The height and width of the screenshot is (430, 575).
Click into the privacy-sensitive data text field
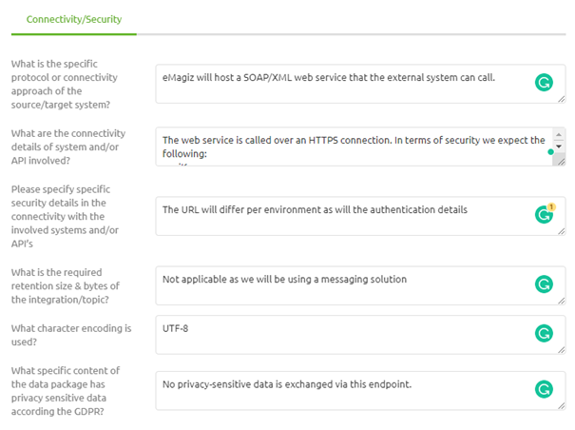[x=360, y=390]
